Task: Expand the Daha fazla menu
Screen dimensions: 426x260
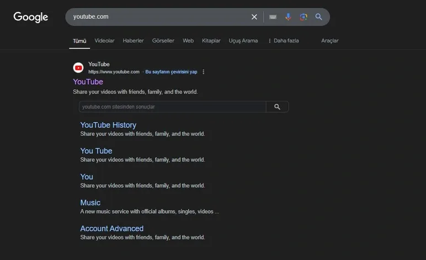Action: [284, 41]
